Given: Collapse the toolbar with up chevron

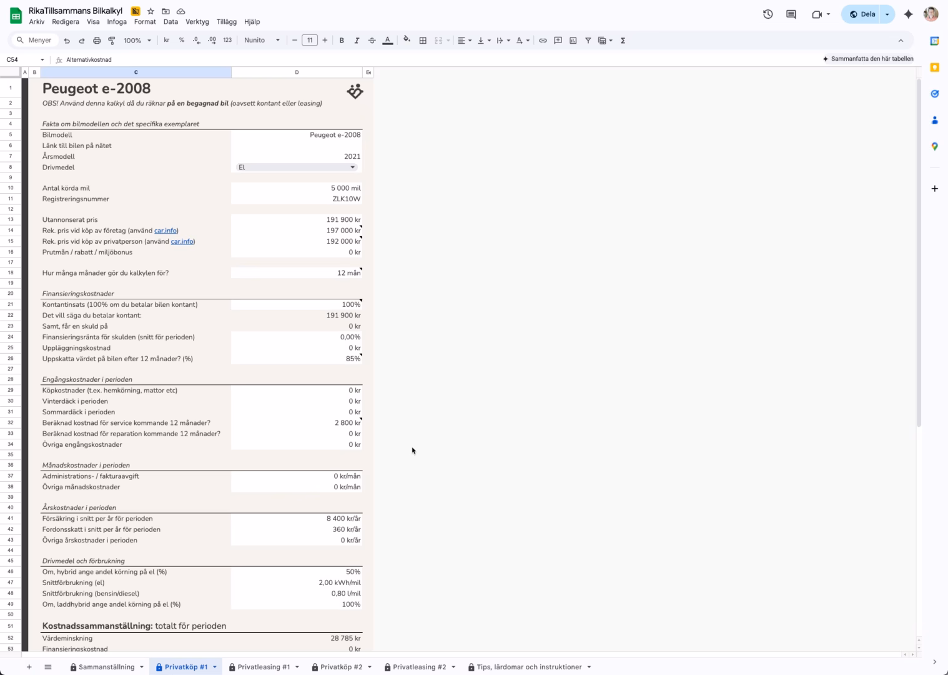Looking at the screenshot, I should [x=901, y=41].
